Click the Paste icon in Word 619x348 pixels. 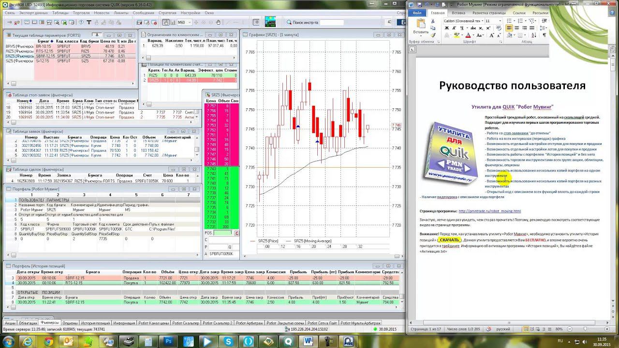[x=421, y=23]
